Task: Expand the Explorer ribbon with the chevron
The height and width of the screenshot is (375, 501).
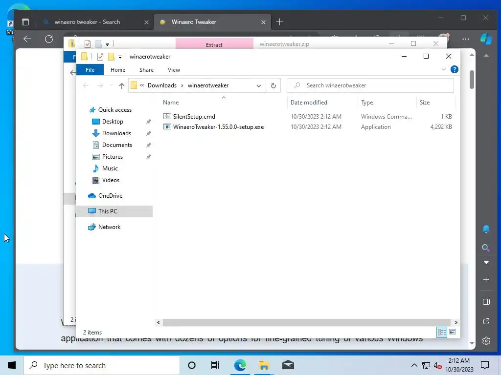Action: click(x=443, y=69)
